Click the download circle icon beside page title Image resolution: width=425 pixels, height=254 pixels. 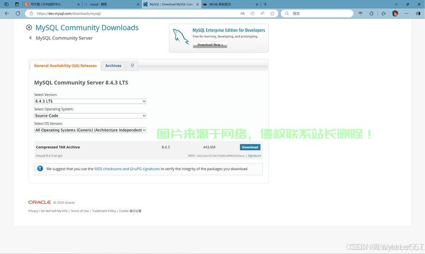pos(29,28)
